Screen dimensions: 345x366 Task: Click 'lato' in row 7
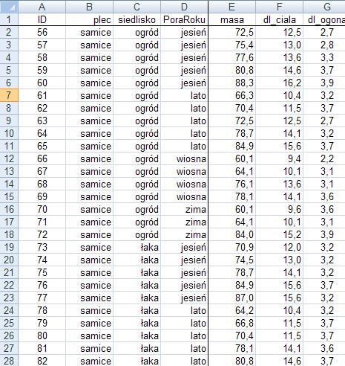click(184, 95)
